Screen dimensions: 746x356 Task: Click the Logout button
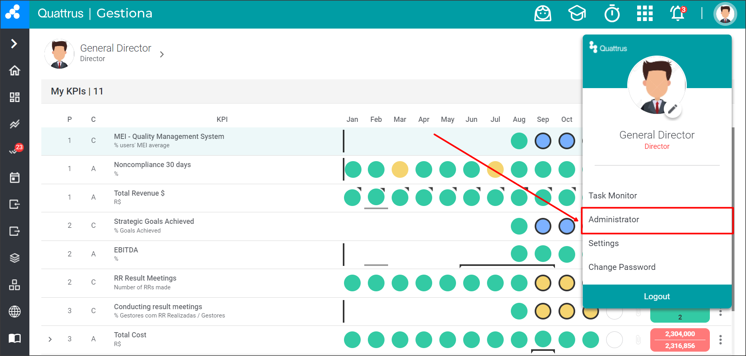(657, 296)
